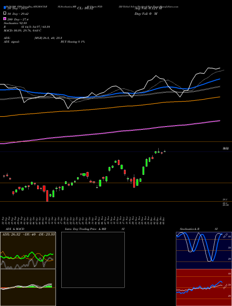The width and height of the screenshot is (232, 306).
Task: Click the 'Intra Day Trading Price & MR' title
Action: tap(85, 229)
